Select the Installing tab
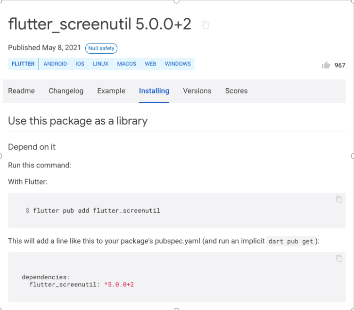Viewport: 354px width, 310px height. tap(154, 91)
